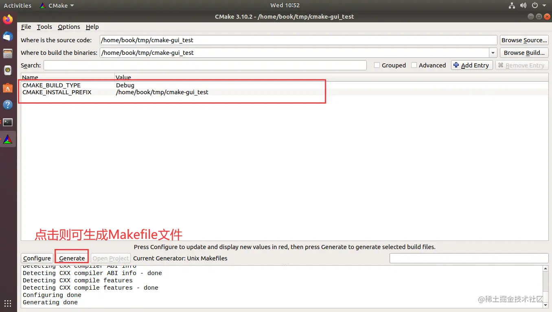
Task: Select the CMake icon in the dock
Action: (x=8, y=139)
